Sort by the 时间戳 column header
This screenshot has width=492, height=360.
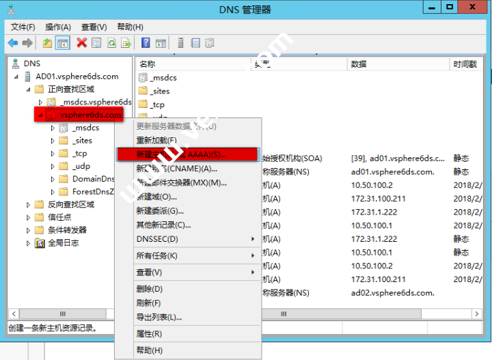point(466,64)
